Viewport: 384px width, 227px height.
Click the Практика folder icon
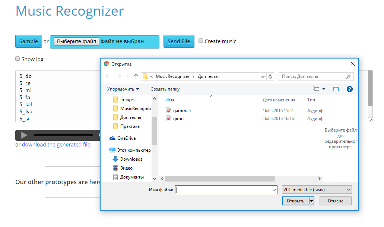[x=115, y=126]
